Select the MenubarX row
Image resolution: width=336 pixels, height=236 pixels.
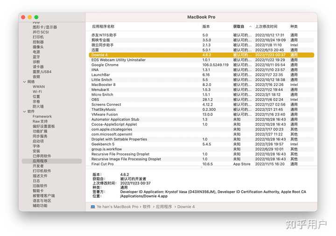click(202, 89)
